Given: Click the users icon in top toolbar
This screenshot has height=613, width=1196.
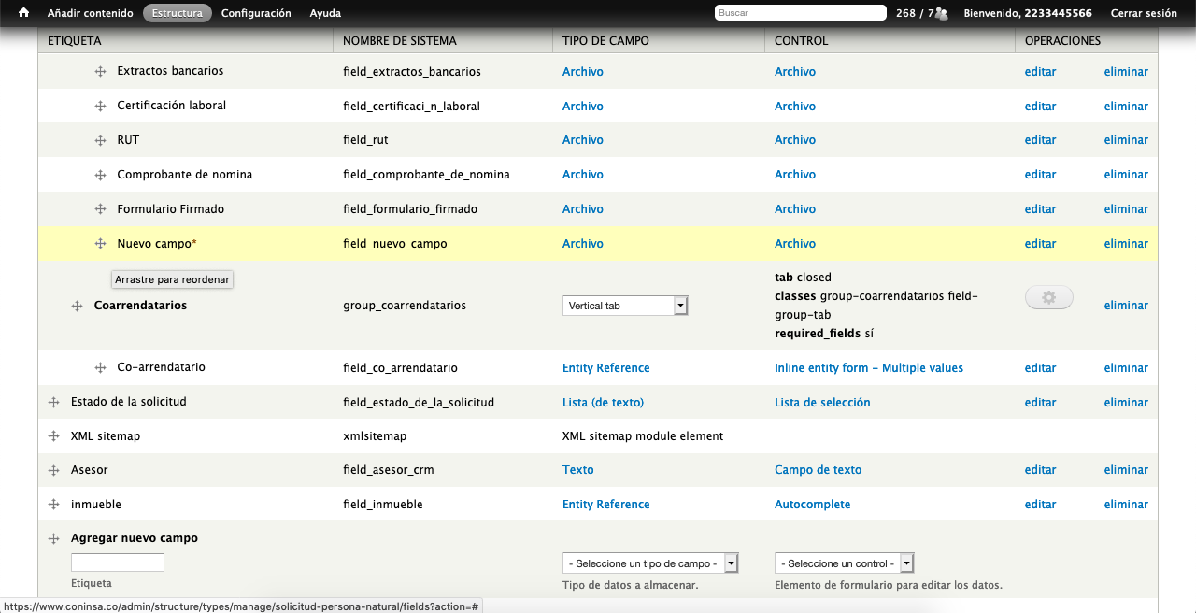Looking at the screenshot, I should coord(941,13).
